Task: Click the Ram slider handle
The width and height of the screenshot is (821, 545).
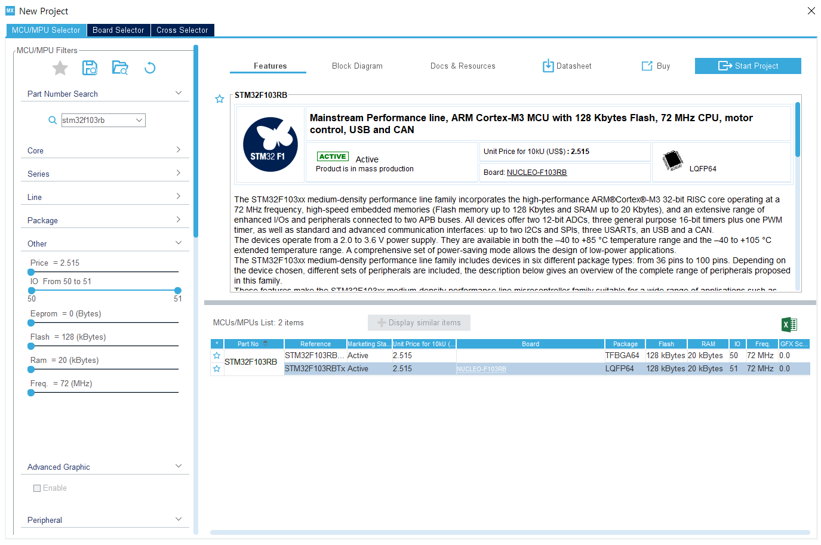Action: click(31, 369)
